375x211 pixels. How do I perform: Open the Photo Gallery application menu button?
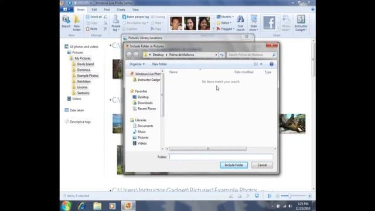67,9
